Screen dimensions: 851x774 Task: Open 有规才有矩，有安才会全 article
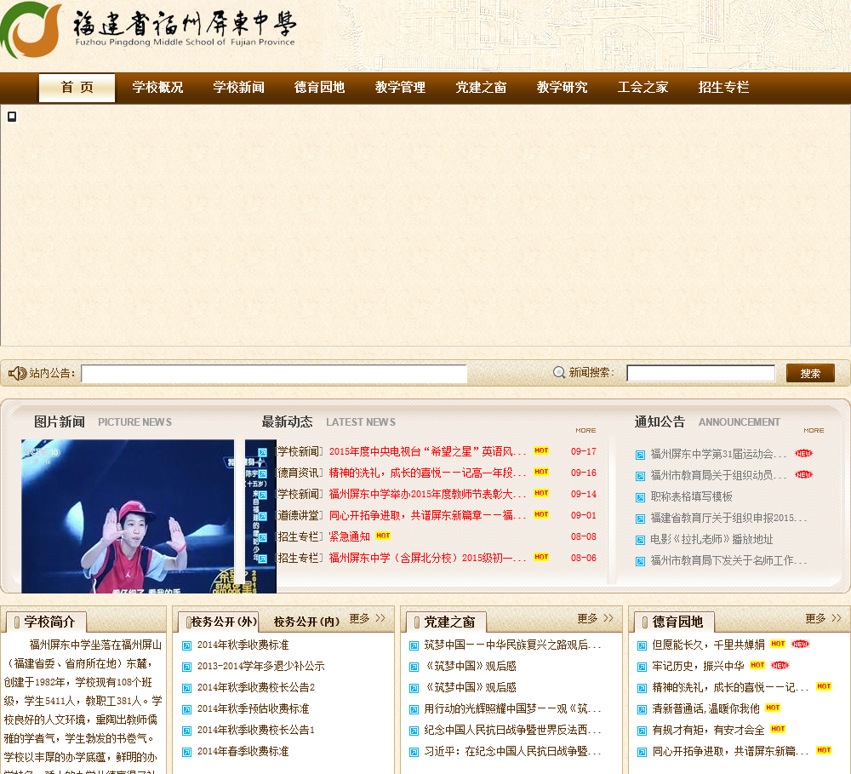(x=708, y=730)
